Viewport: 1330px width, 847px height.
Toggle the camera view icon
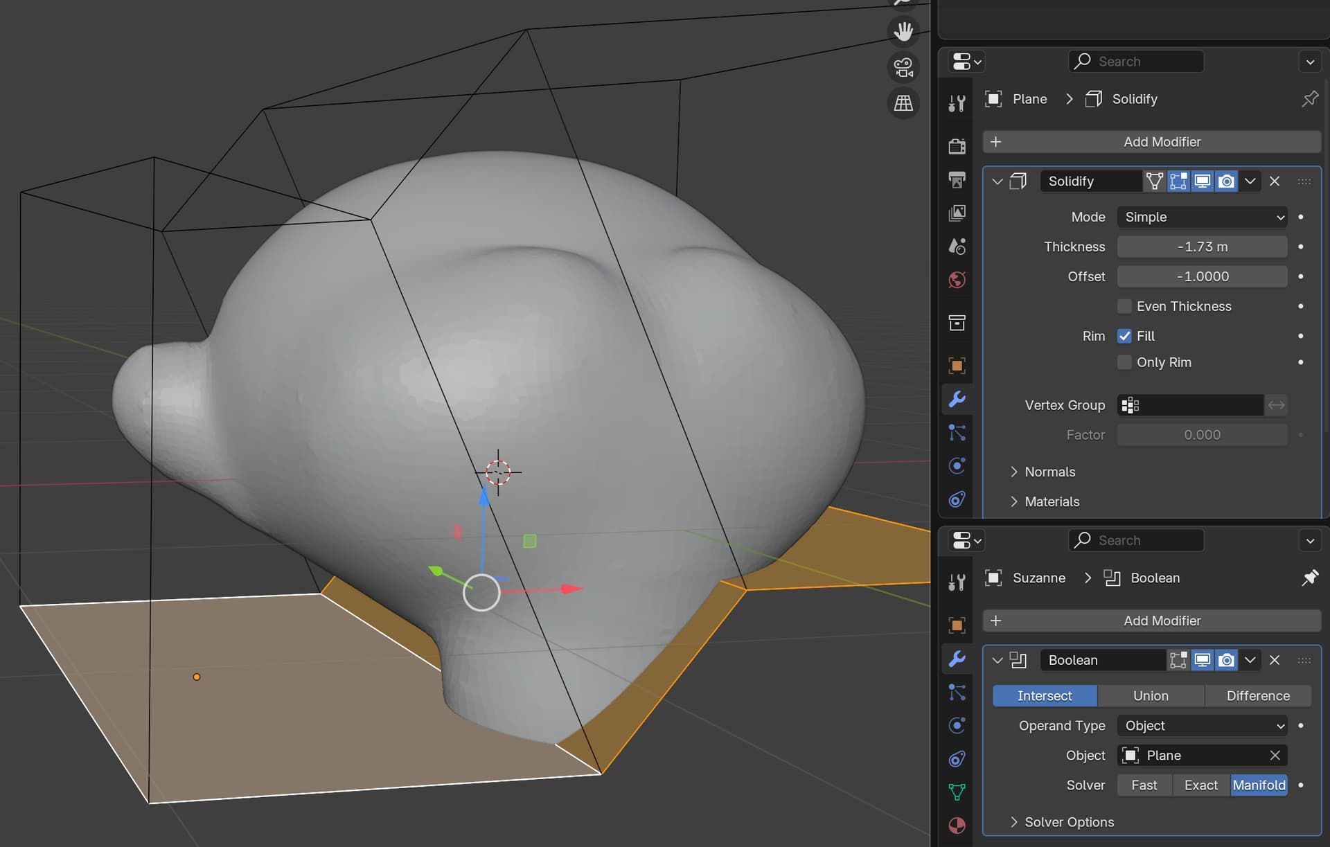(903, 67)
